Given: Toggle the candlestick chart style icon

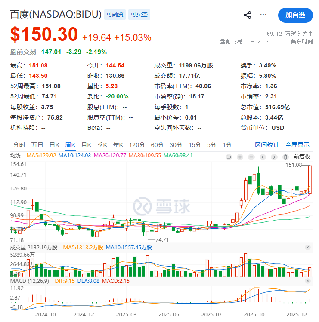Looking at the screenshot, I should tap(285, 156).
